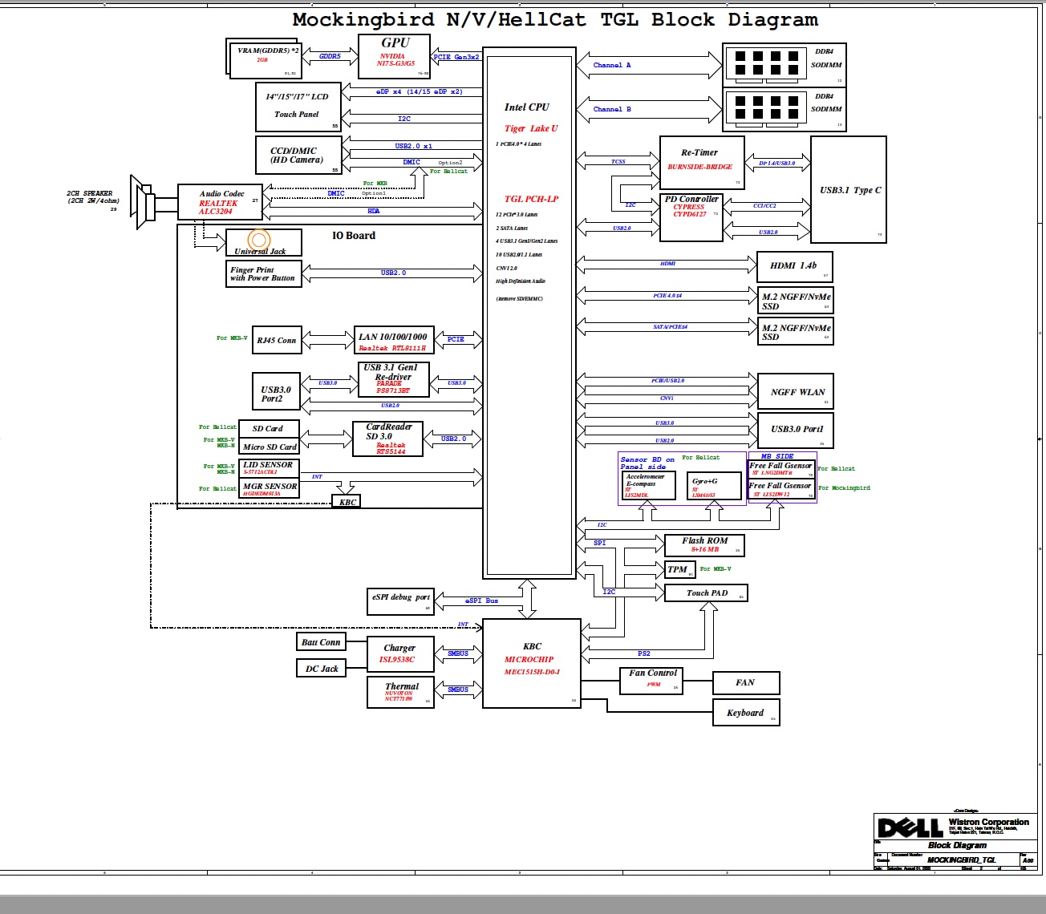Image resolution: width=1046 pixels, height=914 pixels.
Task: Click the Keyboard block
Action: (x=746, y=713)
